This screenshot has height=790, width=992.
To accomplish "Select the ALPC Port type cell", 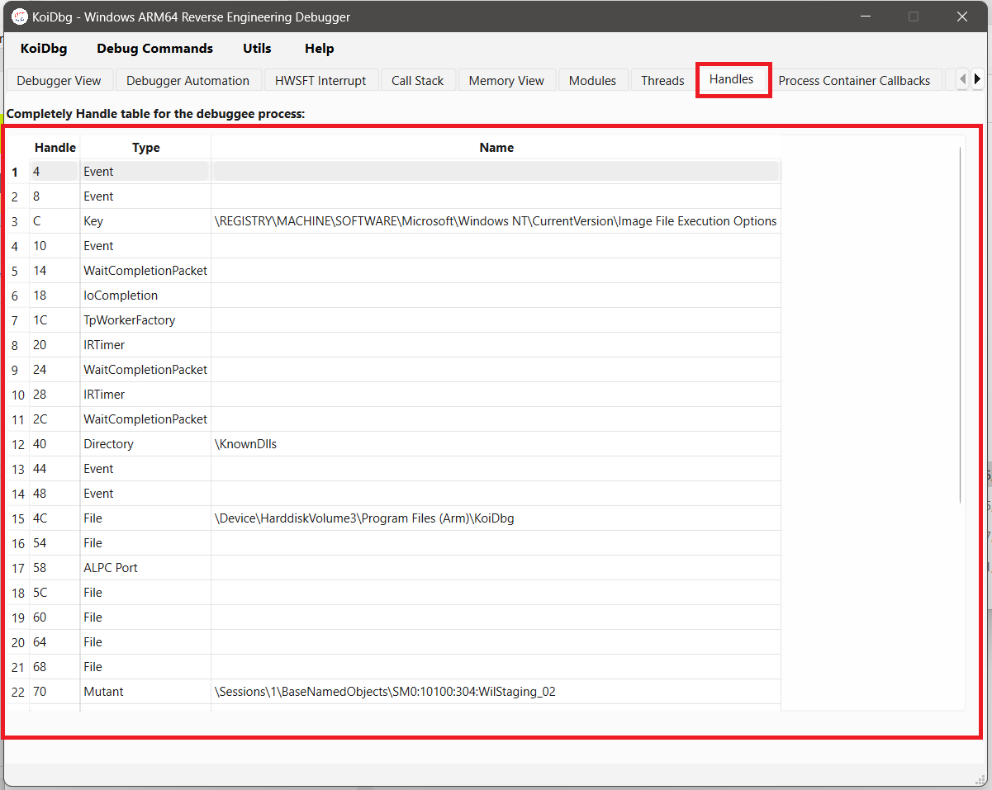I will pyautogui.click(x=146, y=568).
